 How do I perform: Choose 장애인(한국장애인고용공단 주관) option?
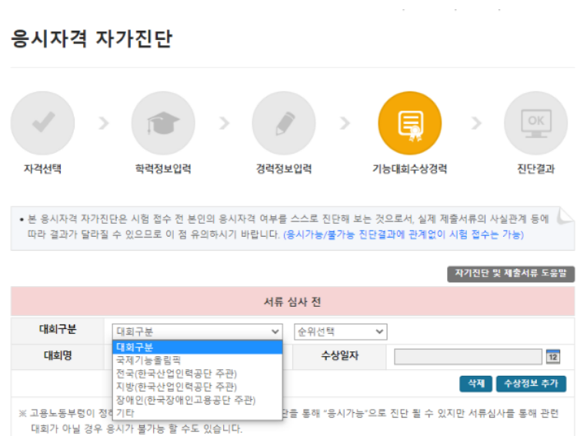198,400
